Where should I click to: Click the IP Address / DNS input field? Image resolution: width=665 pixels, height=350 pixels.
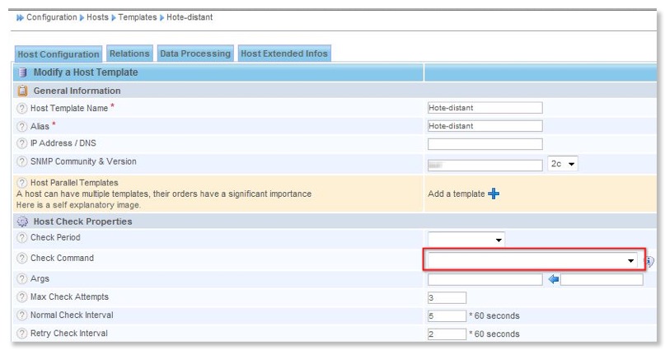(x=485, y=144)
